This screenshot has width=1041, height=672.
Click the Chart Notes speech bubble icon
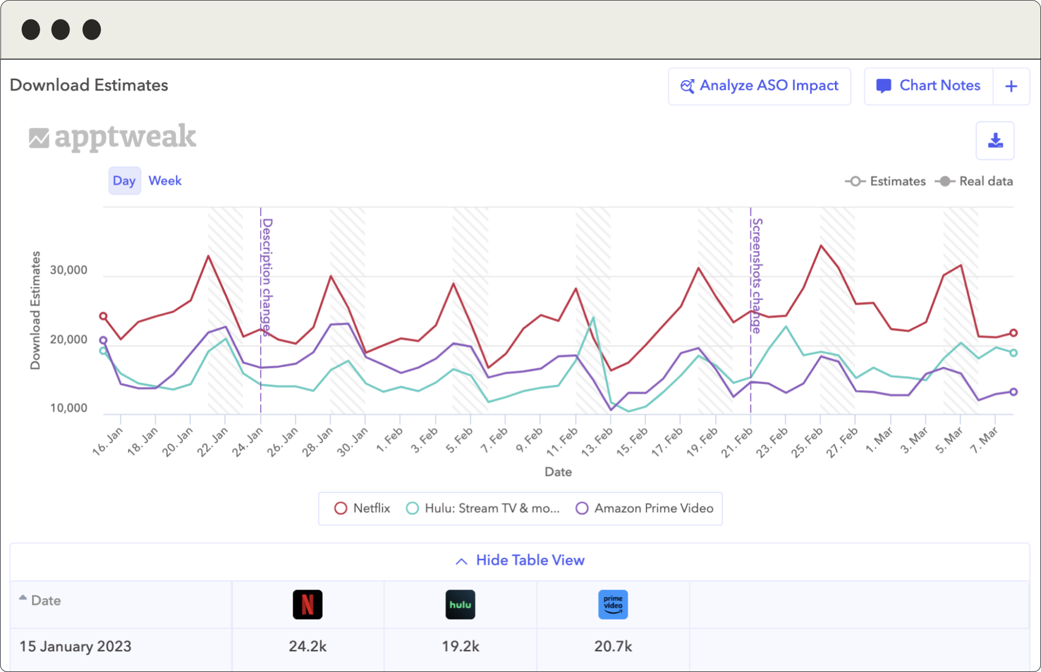click(883, 86)
